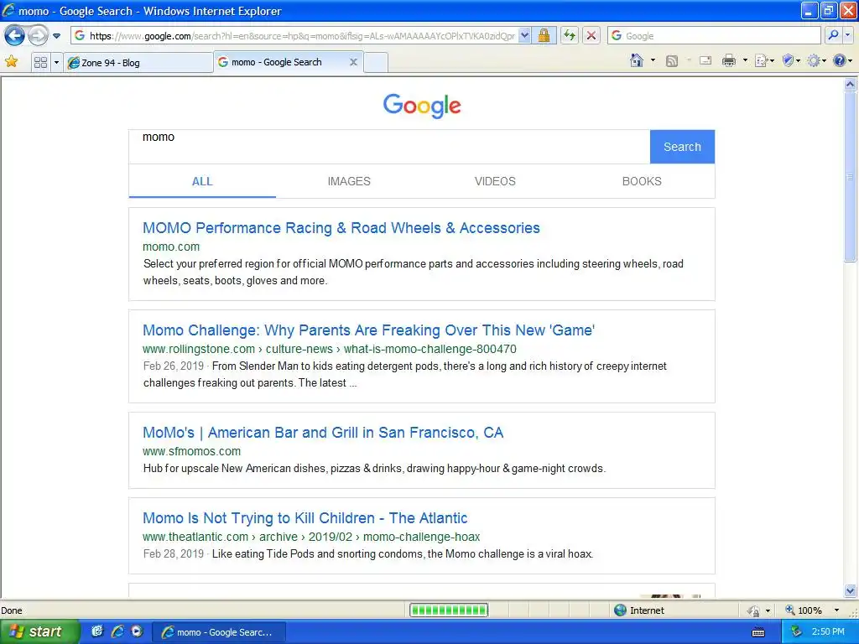Click the rollingstone.com breadcrumb URL
This screenshot has height=644, width=859.
pyautogui.click(x=329, y=349)
